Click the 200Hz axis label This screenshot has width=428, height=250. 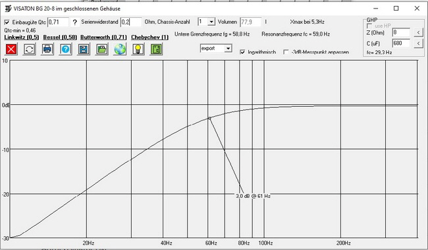(343, 243)
